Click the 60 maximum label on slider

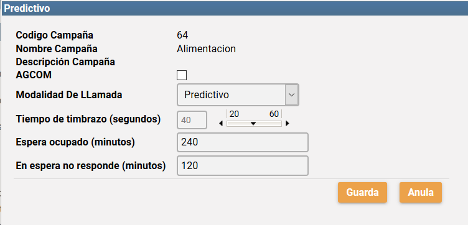tap(274, 114)
